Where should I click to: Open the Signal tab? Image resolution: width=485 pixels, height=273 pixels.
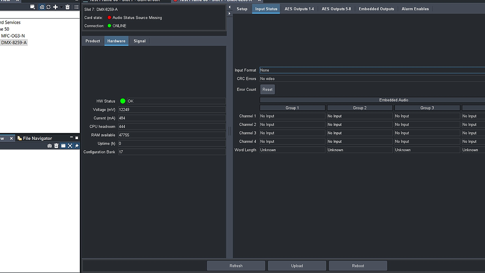[x=139, y=41]
